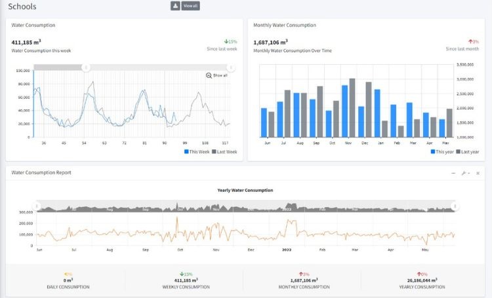Toggle the Last Week series in legend
This screenshot has width=492, height=298.
pyautogui.click(x=224, y=151)
